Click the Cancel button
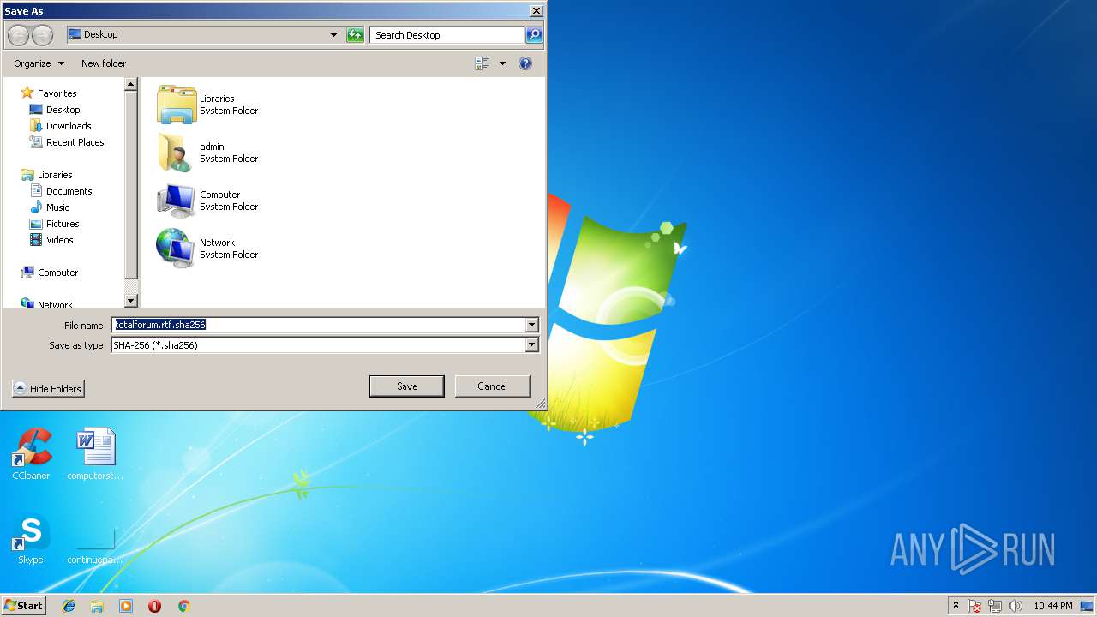Screen dimensions: 1097x617 [x=493, y=386]
